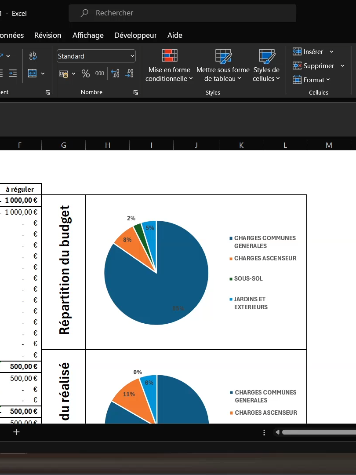Expand Styles de cellules dropdown arrow
The width and height of the screenshot is (356, 475).
click(278, 78)
